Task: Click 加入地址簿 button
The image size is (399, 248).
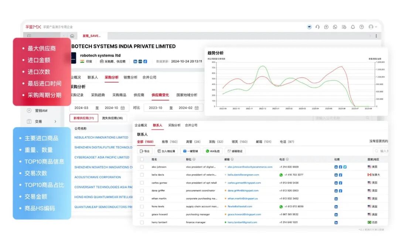Action: [x=166, y=151]
